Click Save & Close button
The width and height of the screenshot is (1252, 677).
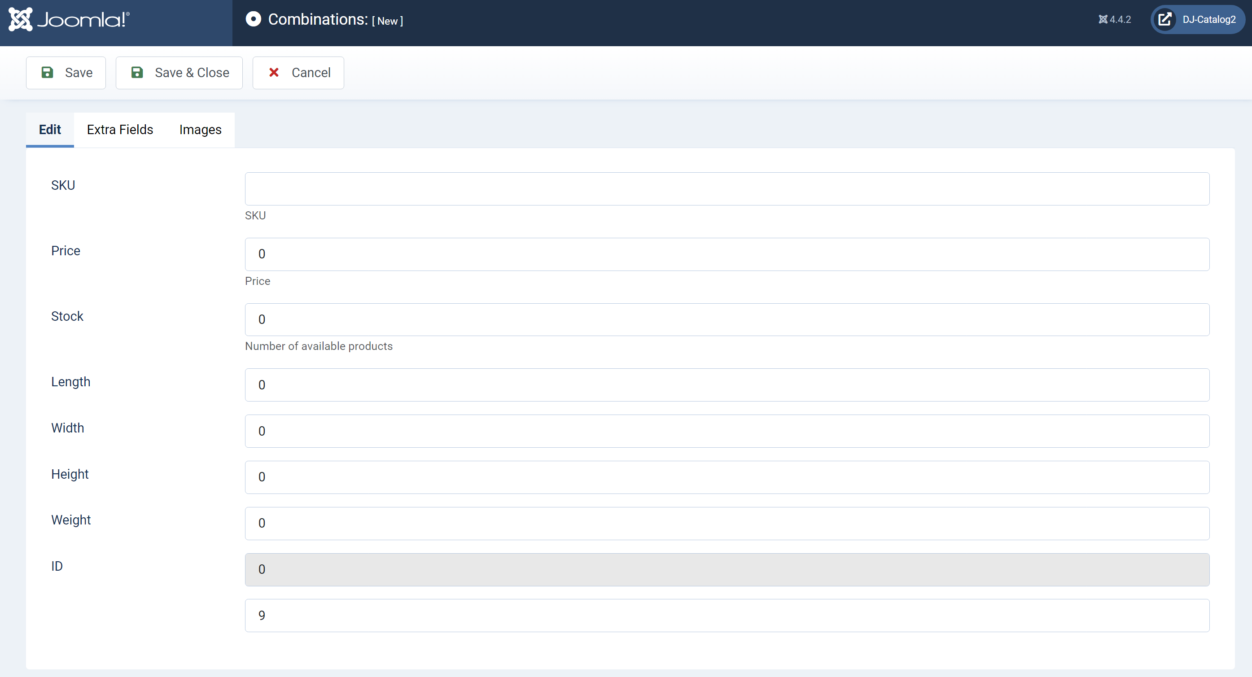[x=179, y=73]
